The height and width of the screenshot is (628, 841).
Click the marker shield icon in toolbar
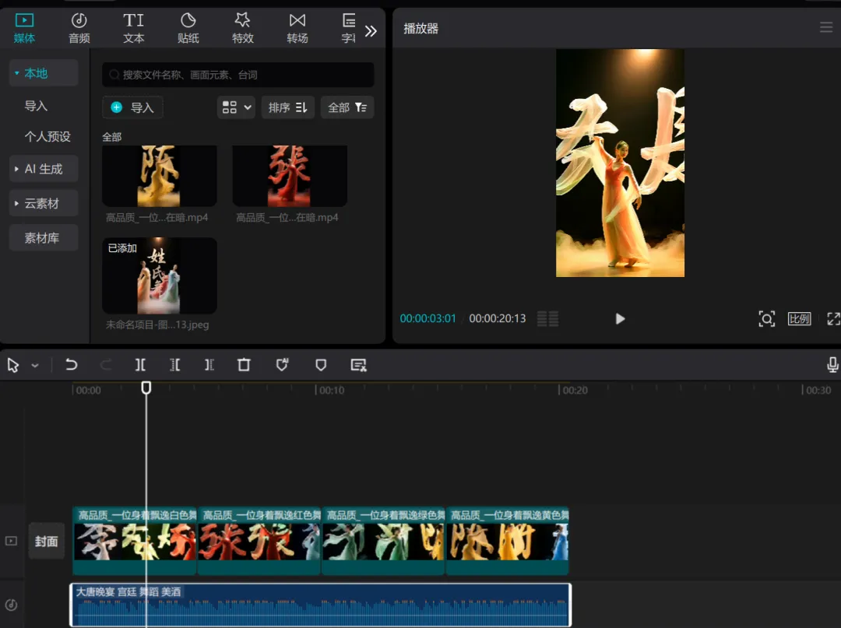321,365
